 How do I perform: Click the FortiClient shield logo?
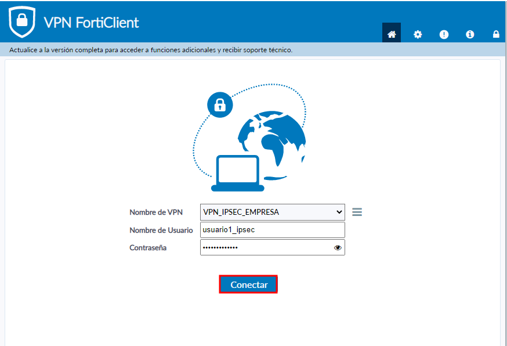tap(22, 22)
